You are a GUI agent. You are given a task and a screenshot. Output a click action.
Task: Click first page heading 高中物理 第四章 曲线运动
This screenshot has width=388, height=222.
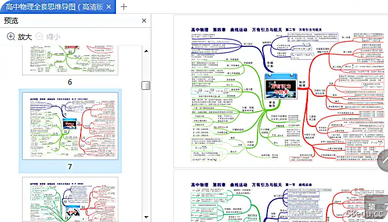coord(219,30)
